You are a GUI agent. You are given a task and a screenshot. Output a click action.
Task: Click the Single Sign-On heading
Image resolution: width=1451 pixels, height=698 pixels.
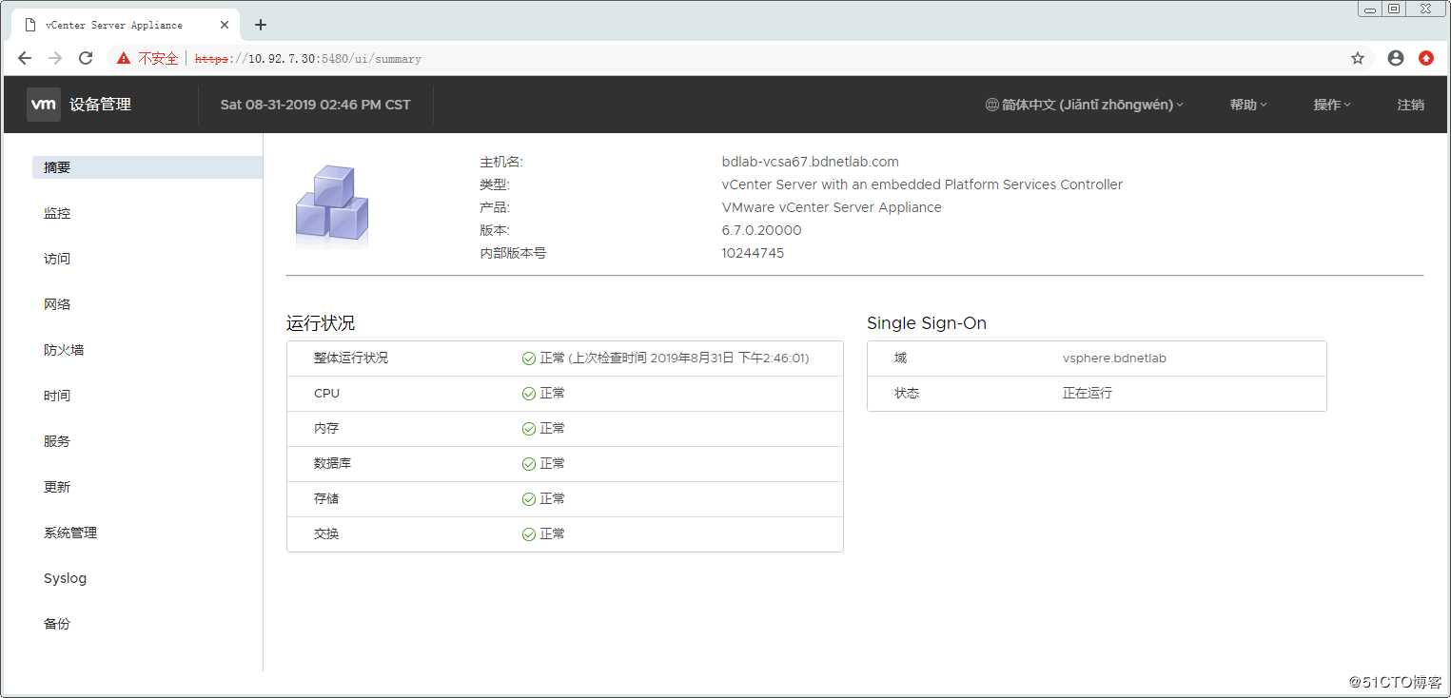click(927, 323)
